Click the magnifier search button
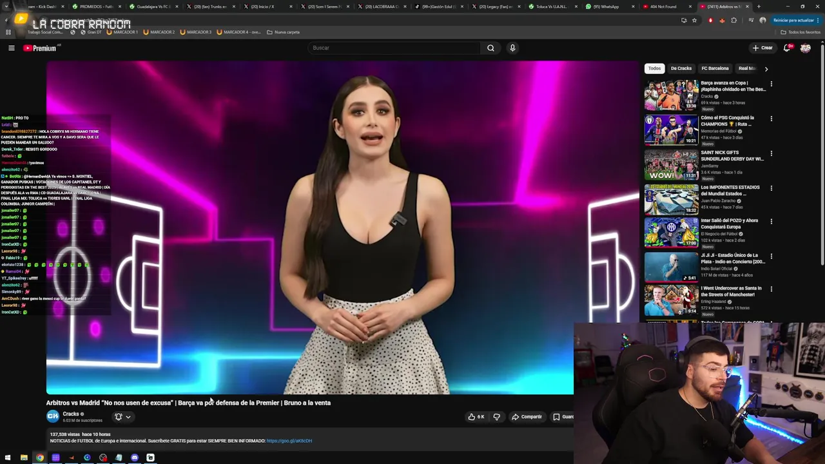 490,48
